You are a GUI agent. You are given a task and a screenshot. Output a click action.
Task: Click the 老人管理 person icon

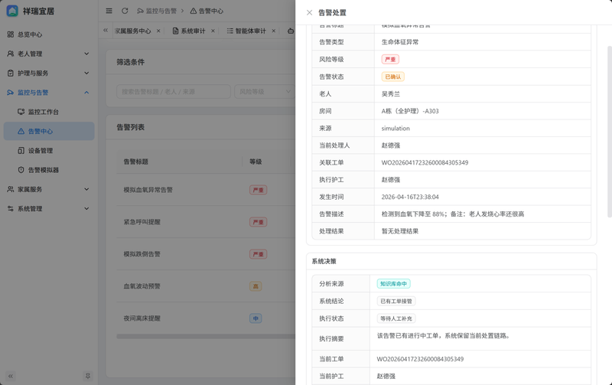[11, 54]
